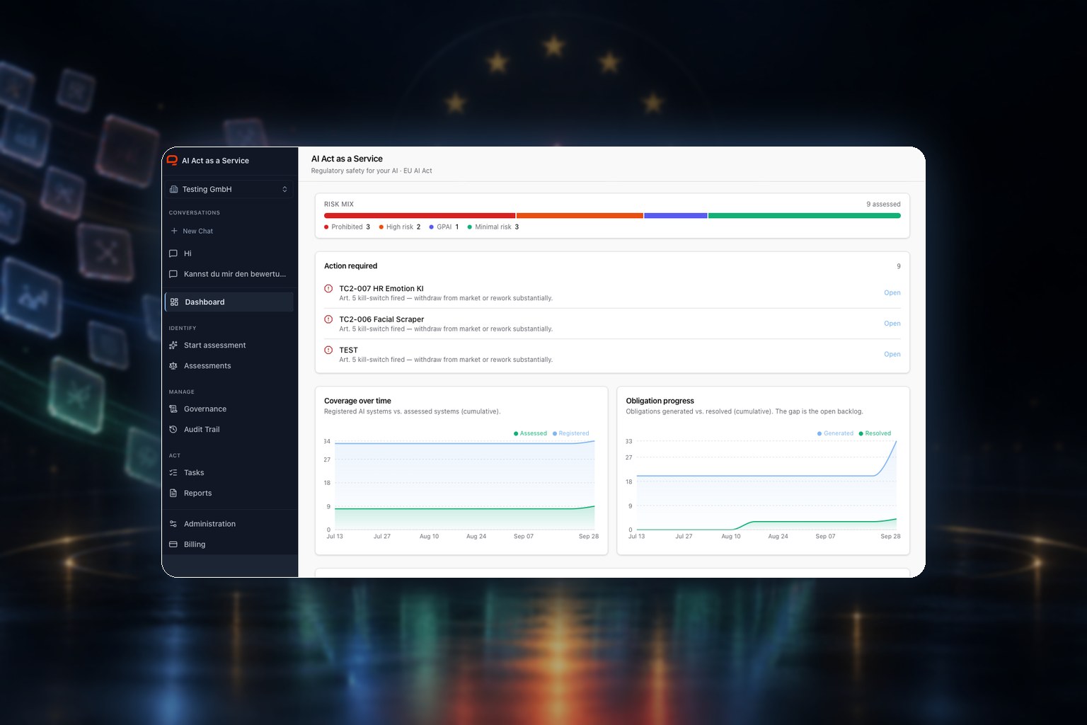The height and width of the screenshot is (725, 1087).
Task: Open the Billing page
Action: (229, 544)
